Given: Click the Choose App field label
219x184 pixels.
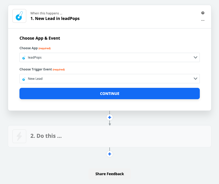Looking at the screenshot, I should tap(29, 48).
